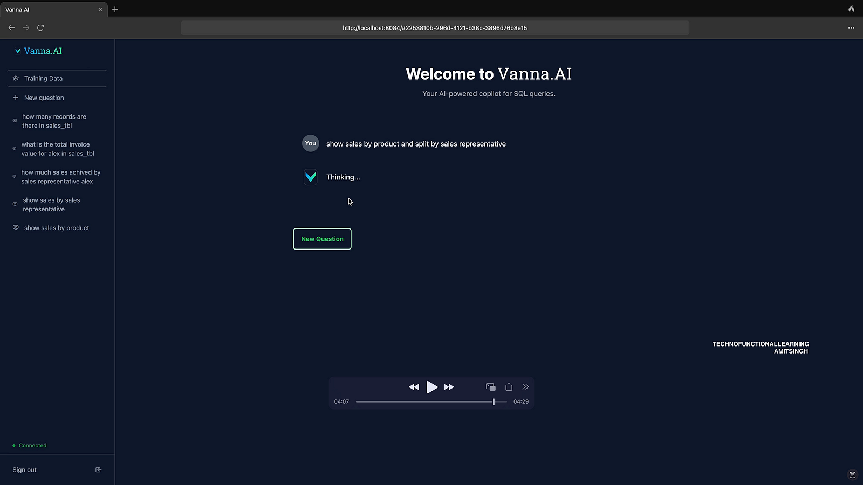Open 'show sales by product' history item
863x485 pixels.
tap(56, 228)
